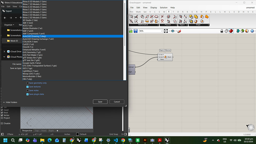Click Grasshopper Save floppy disk icon
This screenshot has height=144, width=256.
coord(136,31)
